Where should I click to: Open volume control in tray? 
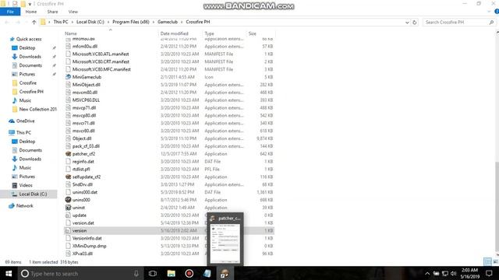pyautogui.click(x=454, y=273)
